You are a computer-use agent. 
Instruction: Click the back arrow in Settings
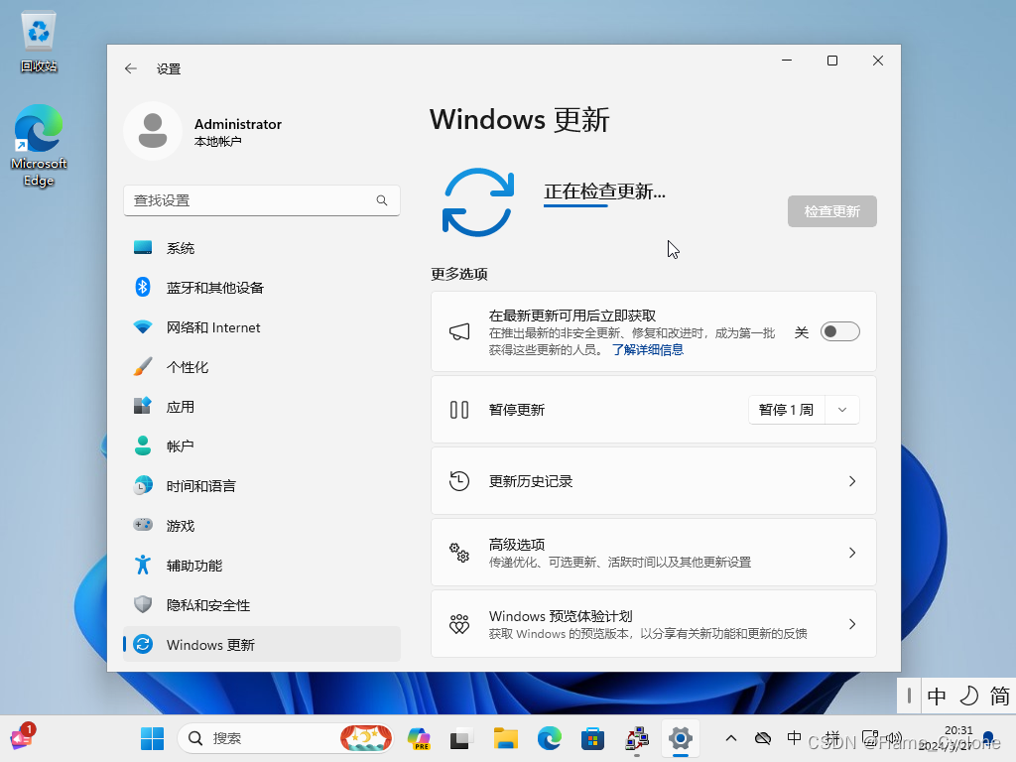coord(131,68)
